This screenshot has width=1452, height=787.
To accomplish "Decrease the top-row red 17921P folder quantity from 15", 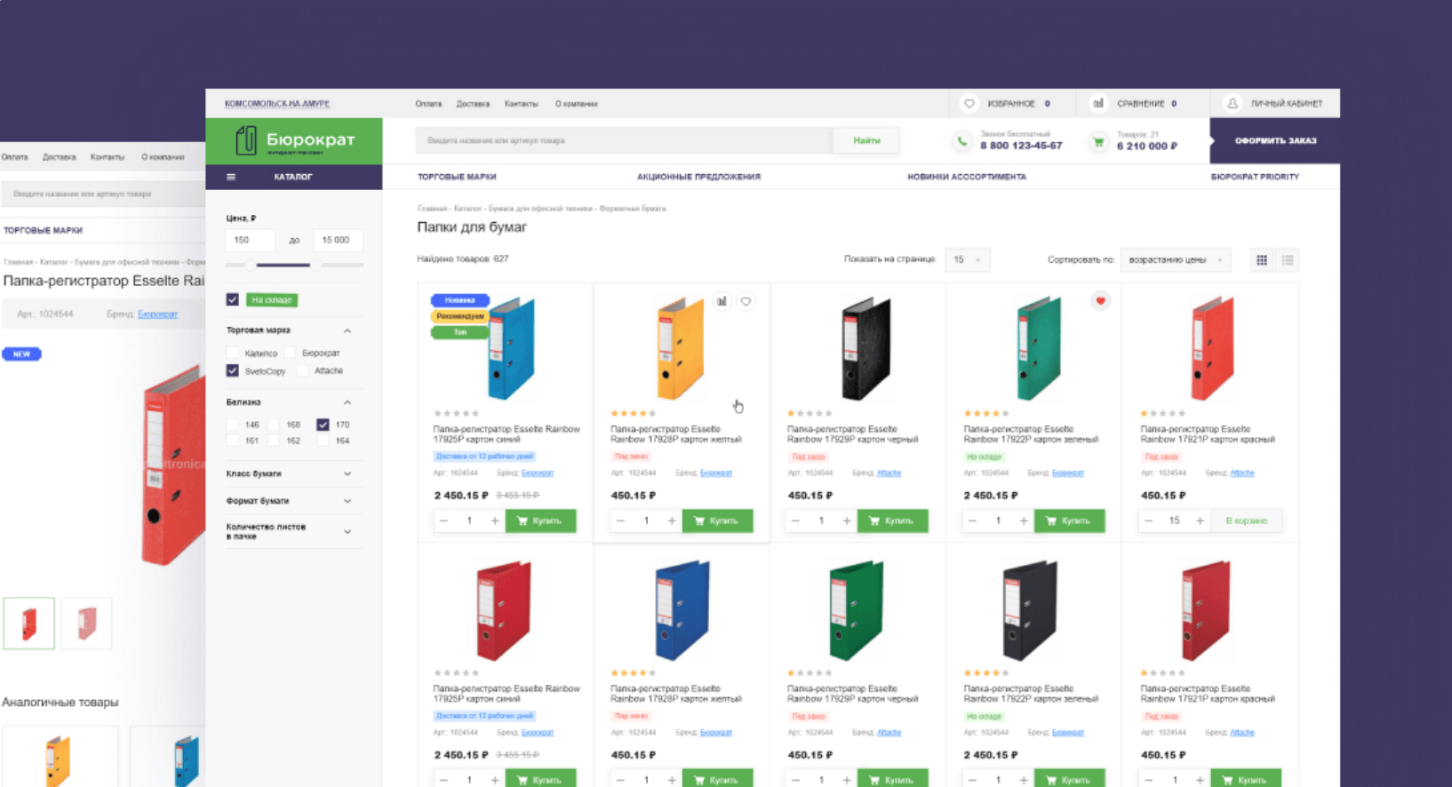I will click(1149, 521).
